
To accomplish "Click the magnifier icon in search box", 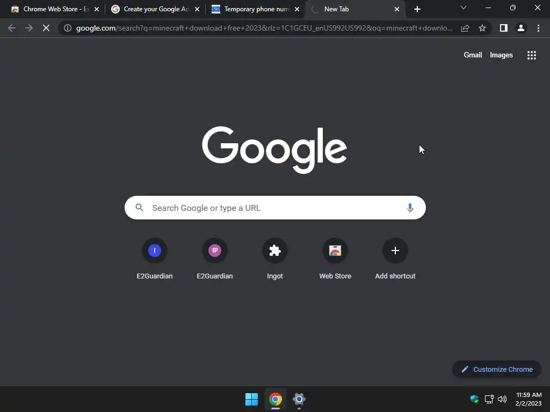I will tap(140, 208).
